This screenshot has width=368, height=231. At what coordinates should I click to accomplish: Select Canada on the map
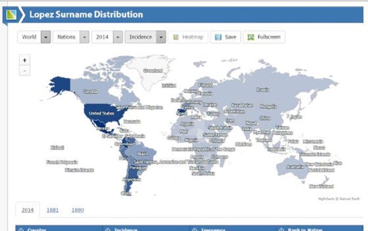[x=90, y=91]
